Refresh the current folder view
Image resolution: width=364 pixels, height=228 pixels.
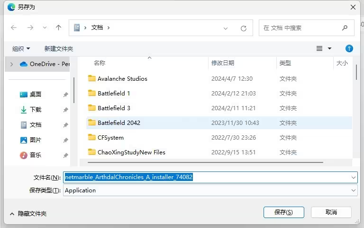[x=244, y=28]
